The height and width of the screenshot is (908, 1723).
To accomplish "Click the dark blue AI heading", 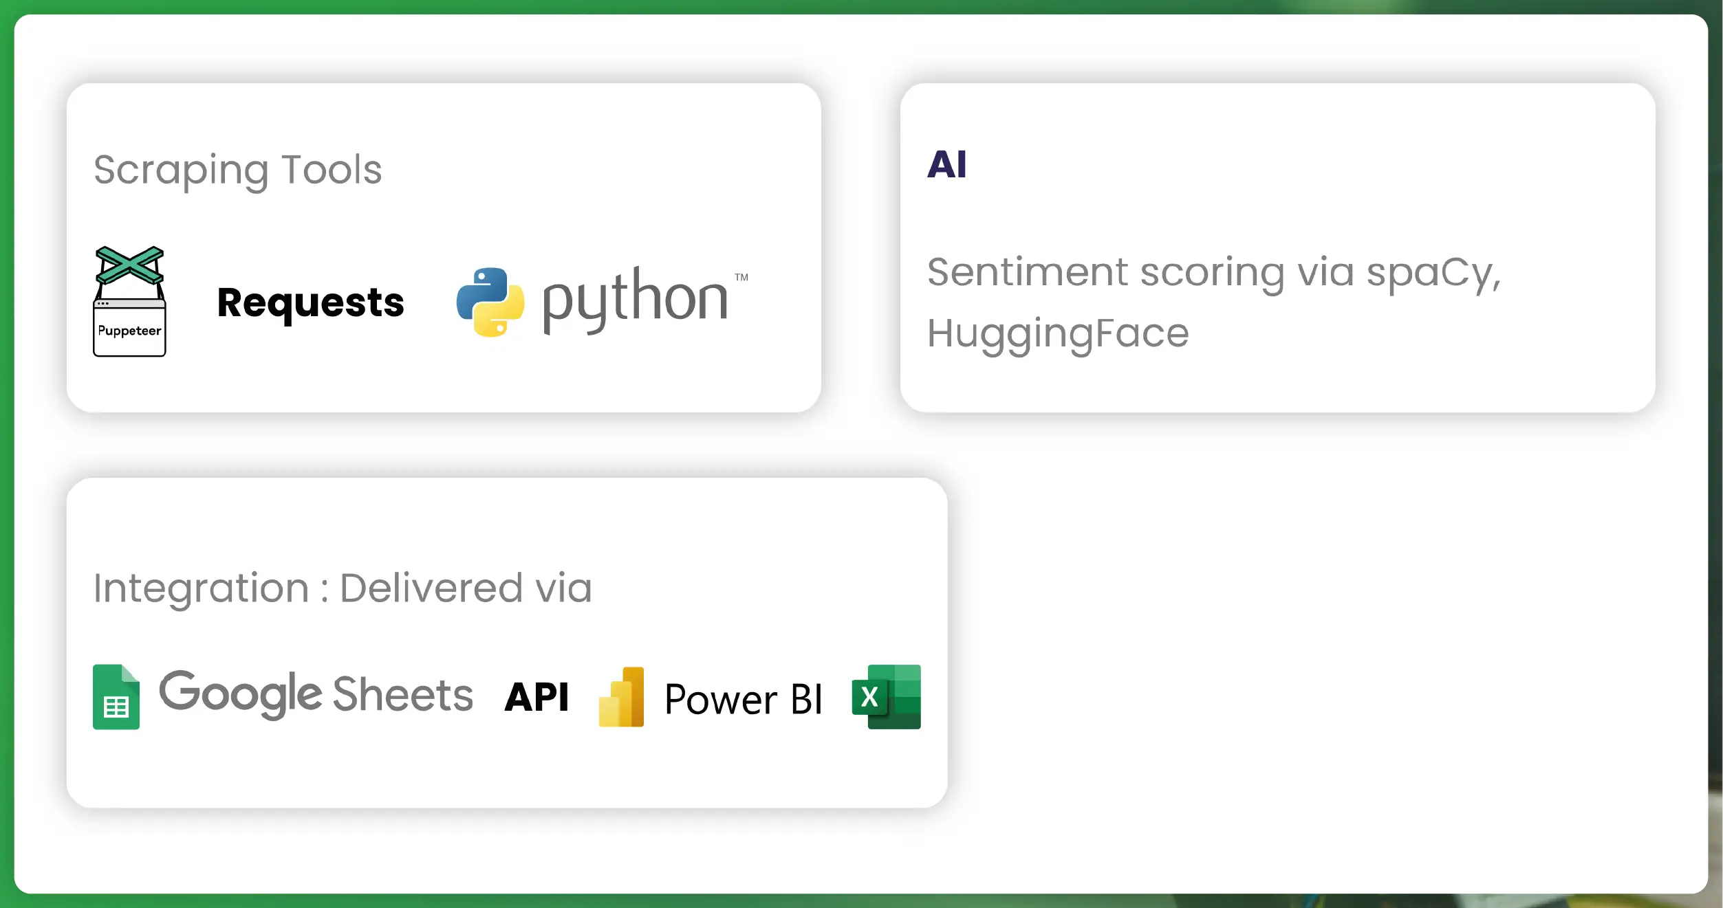I will tap(946, 165).
